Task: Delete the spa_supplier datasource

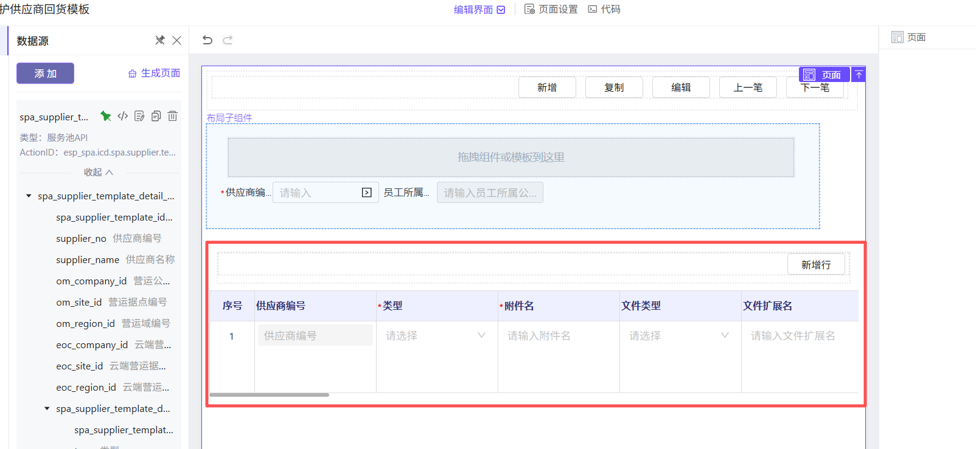Action: (173, 116)
